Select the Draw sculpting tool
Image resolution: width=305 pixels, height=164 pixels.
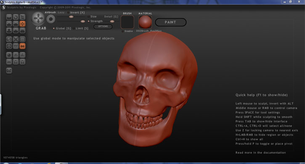point(9,24)
